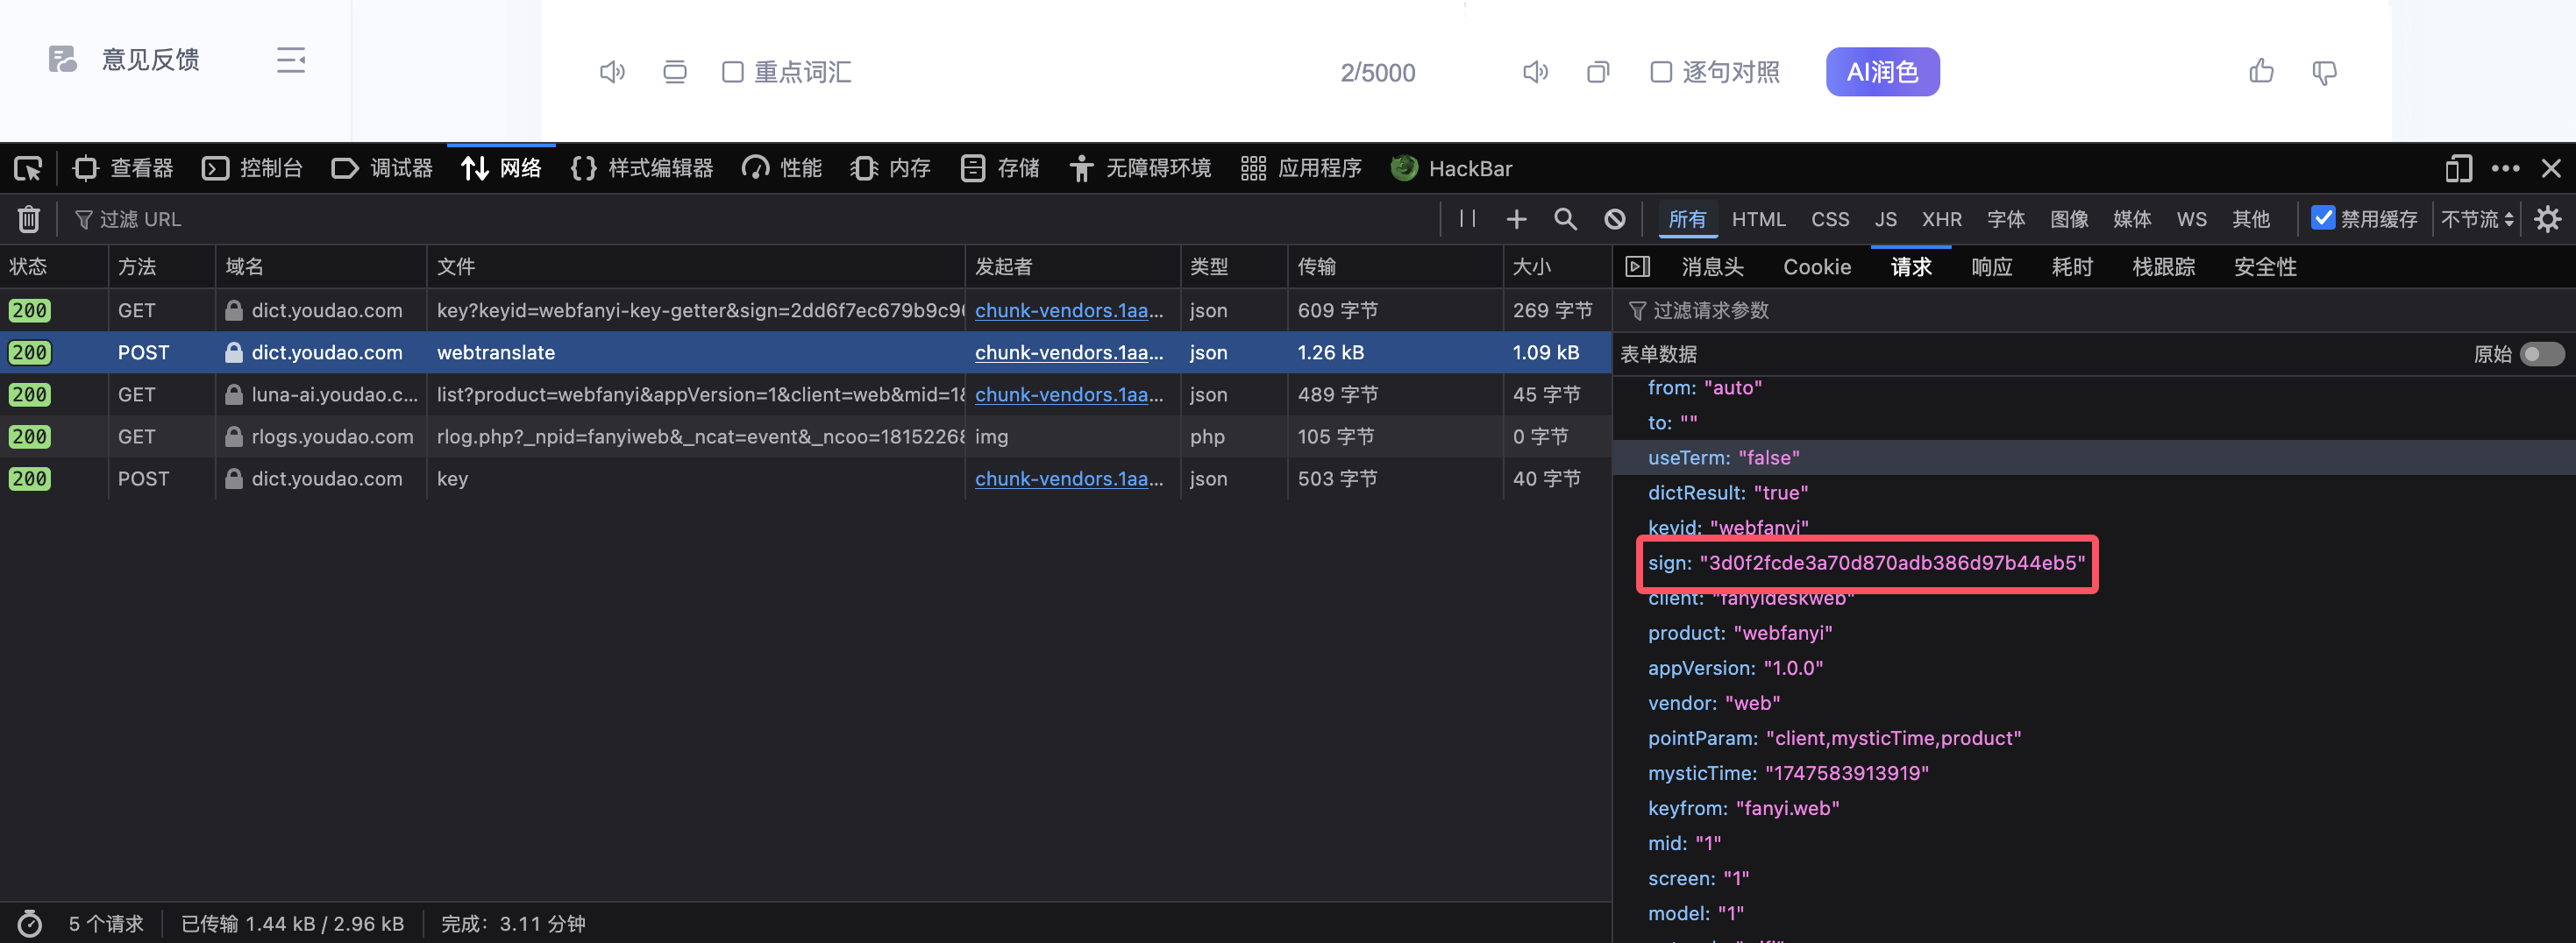Hide the request details sidebar panel
2576x943 pixels.
coord(1638,267)
